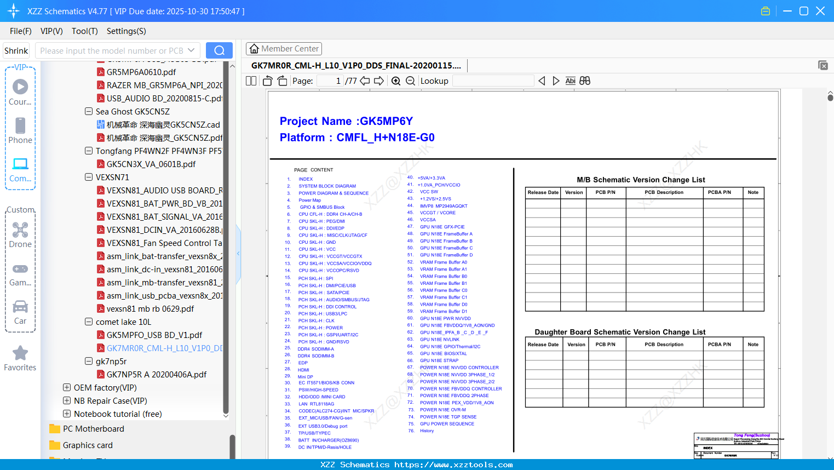Click the History index entry

(x=427, y=431)
